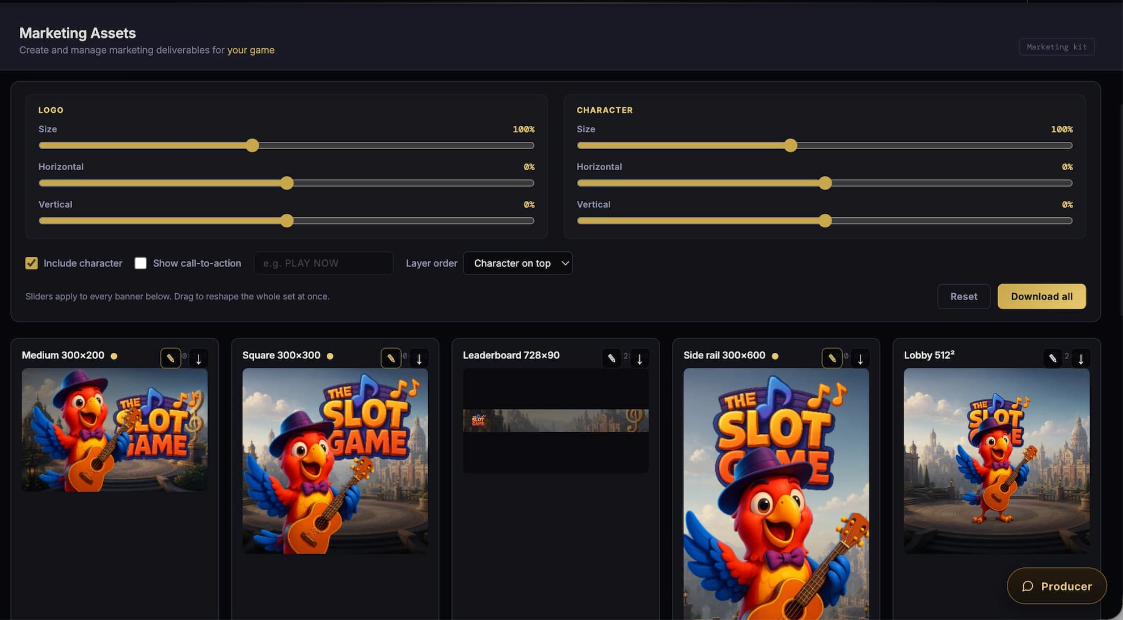Image resolution: width=1123 pixels, height=620 pixels.
Task: Click the Marketing Assets heading
Action: coord(78,33)
